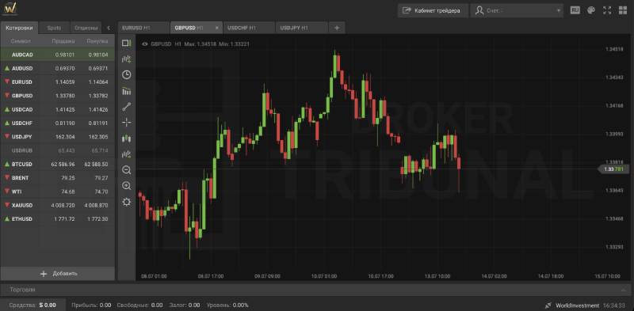This screenshot has width=634, height=311.
Task: Click the W broker logo
Action: (x=10, y=8)
